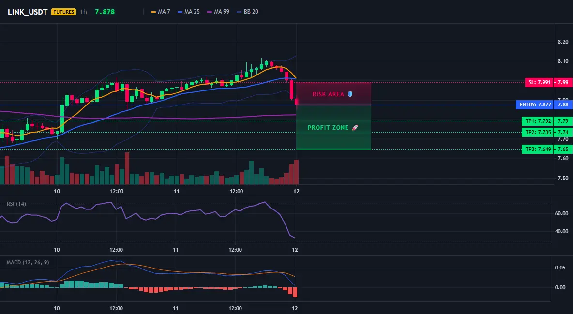This screenshot has width=573, height=314.
Task: Click the TP2: 7.735 target label
Action: coord(537,133)
